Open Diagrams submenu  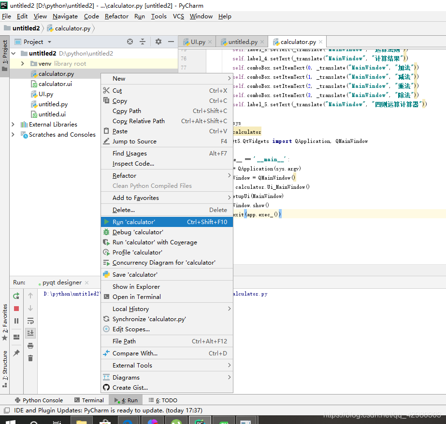tap(167, 377)
